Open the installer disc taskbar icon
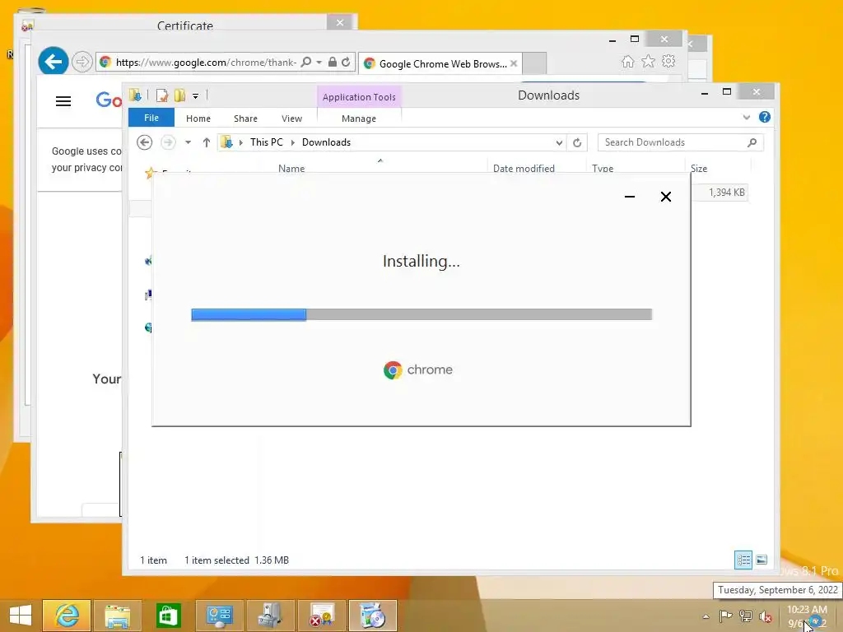The image size is (843, 632). point(373,616)
